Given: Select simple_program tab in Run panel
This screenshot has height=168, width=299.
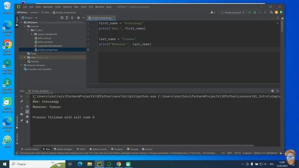Looking at the screenshot, I should tap(40, 91).
